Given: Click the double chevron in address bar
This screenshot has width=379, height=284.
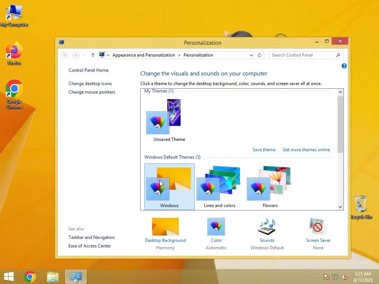Looking at the screenshot, I should pyautogui.click(x=108, y=55).
